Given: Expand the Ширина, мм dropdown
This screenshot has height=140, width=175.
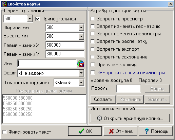Looking at the screenshot, I should (x=81, y=27).
